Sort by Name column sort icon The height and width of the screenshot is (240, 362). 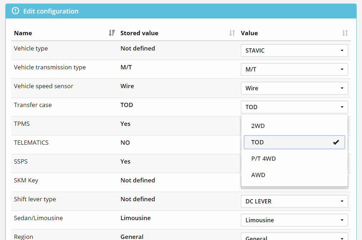point(112,33)
